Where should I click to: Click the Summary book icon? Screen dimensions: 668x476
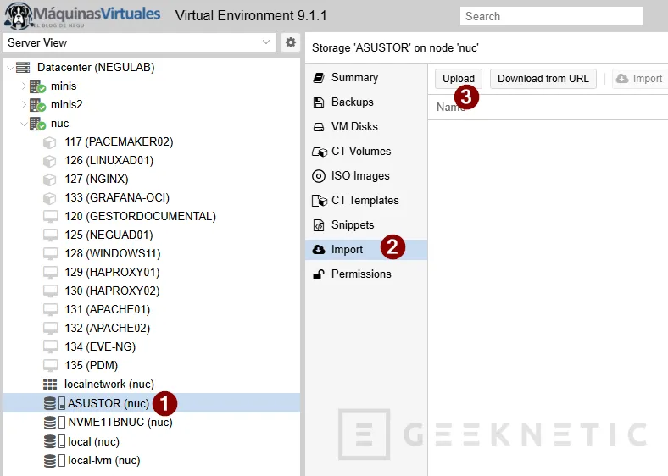pos(318,78)
